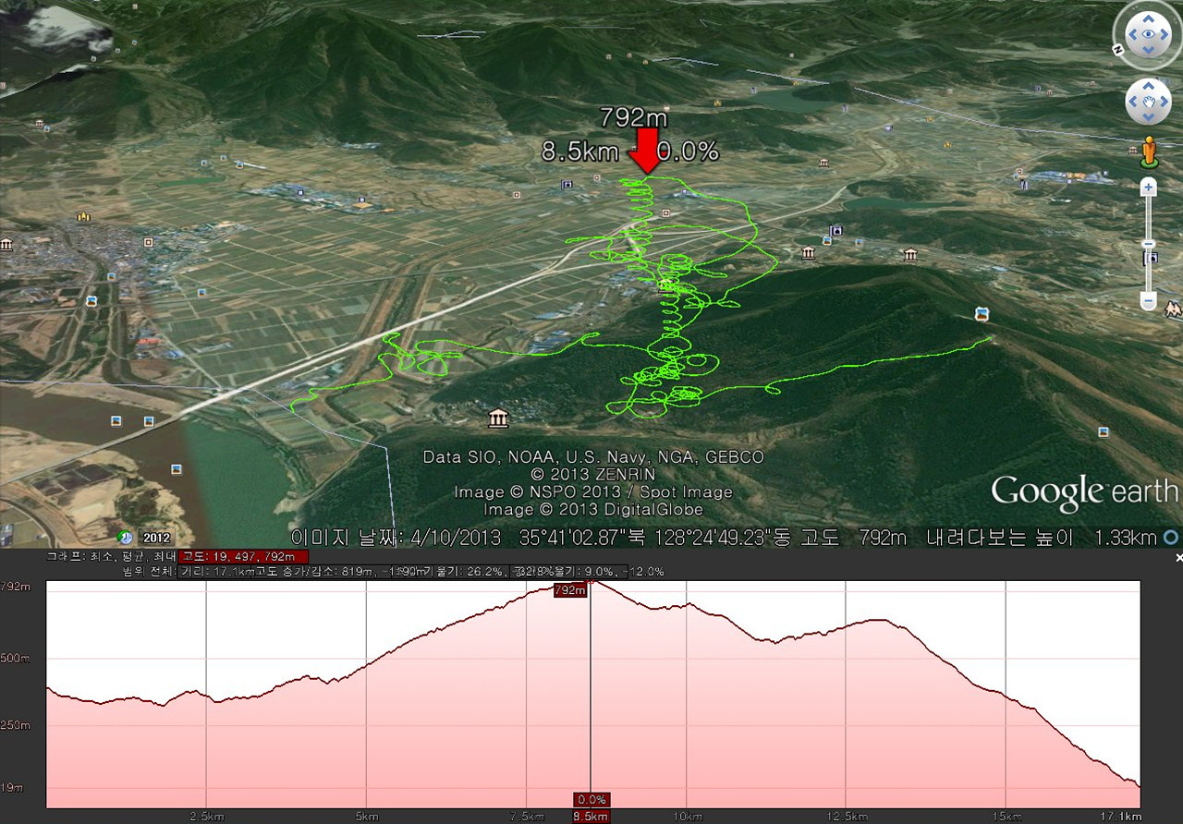Click the distance 17.1km statistic
Viewport: 1183px width, 824px height.
coord(216,572)
